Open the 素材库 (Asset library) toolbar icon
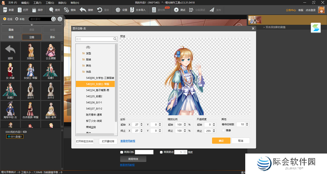327x174 pixels. coord(154,10)
